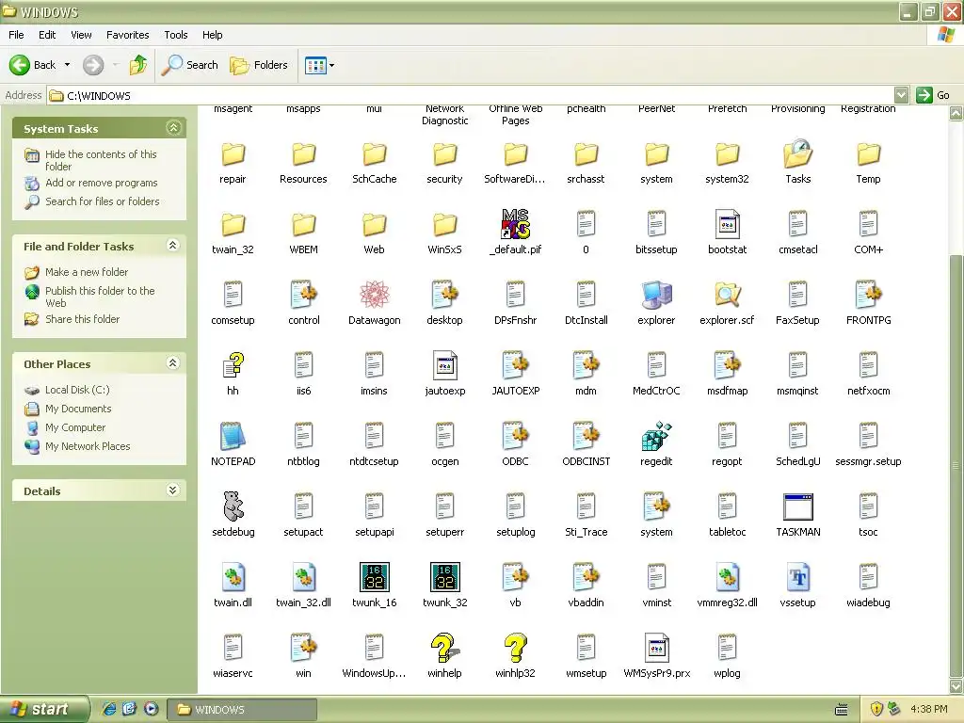Select the control settings file icon

tap(304, 295)
